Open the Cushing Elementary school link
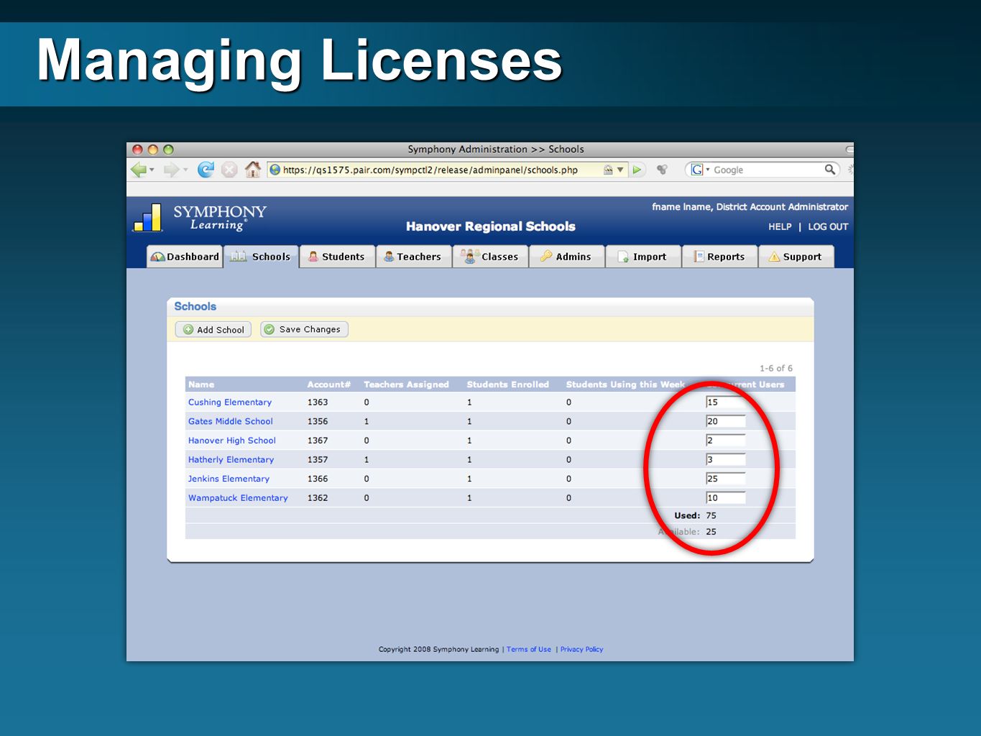The image size is (981, 736). [x=230, y=402]
